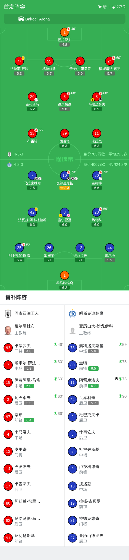Open substitute 卡法罗夫 number 93
The image size is (129, 560).
(8, 348)
